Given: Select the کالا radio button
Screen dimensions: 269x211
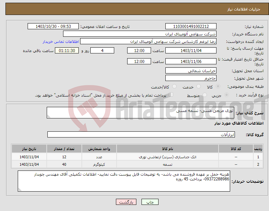Looking at the screenshot, I should [x=218, y=86].
